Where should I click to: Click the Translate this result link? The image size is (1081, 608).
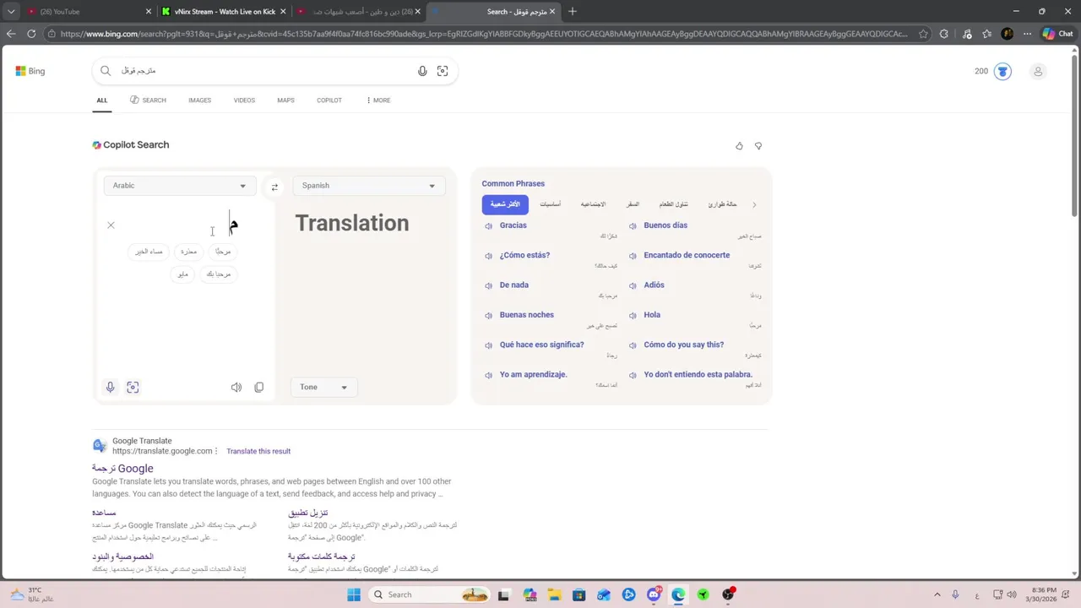point(258,452)
